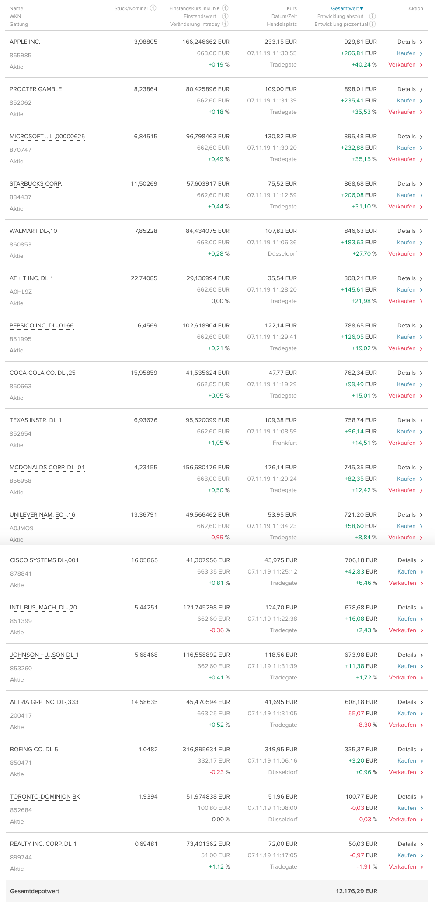
Task: Sort by the Entwicklung prozentual header
Action: tap(341, 24)
